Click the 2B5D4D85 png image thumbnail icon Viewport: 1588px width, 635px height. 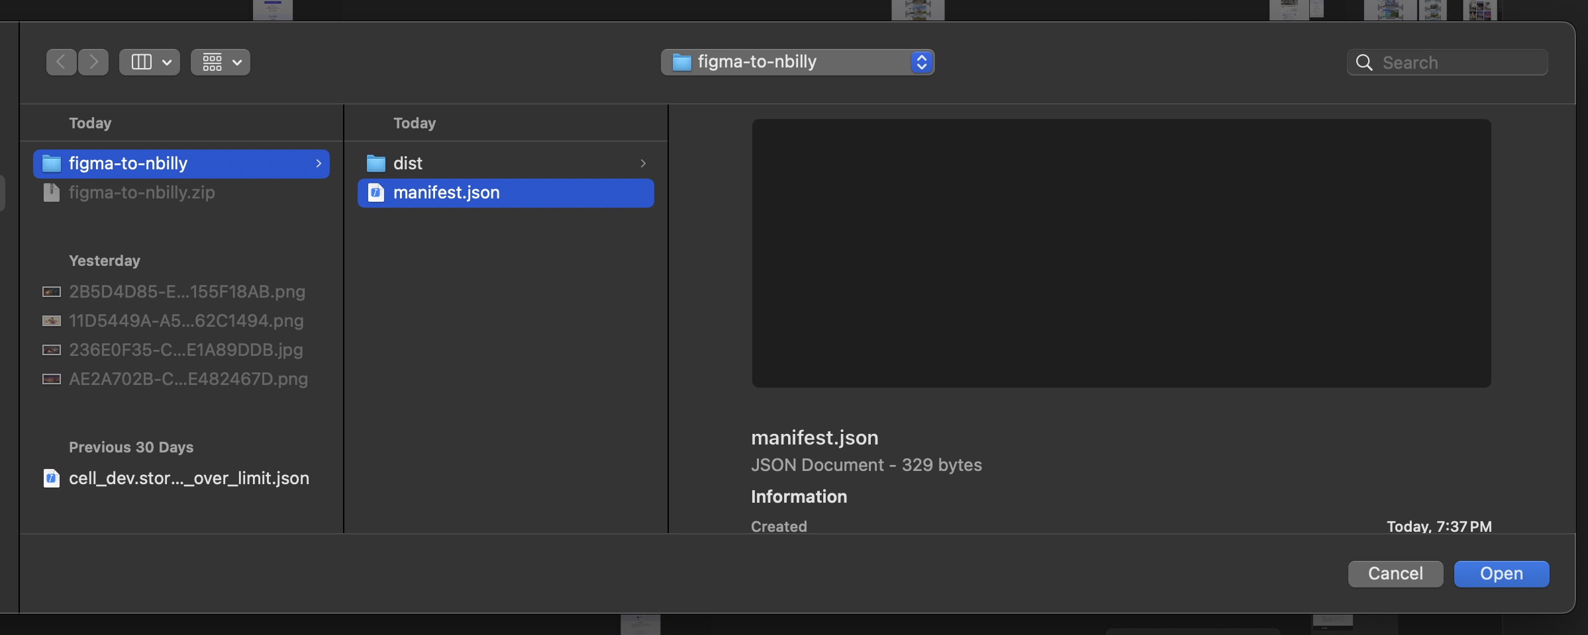[52, 292]
